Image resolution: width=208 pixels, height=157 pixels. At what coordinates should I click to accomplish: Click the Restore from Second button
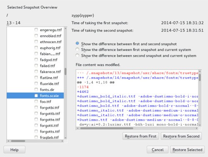(181, 136)
